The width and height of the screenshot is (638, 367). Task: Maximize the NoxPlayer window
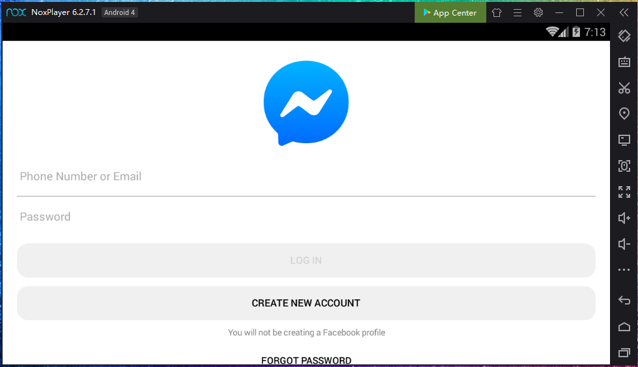580,12
